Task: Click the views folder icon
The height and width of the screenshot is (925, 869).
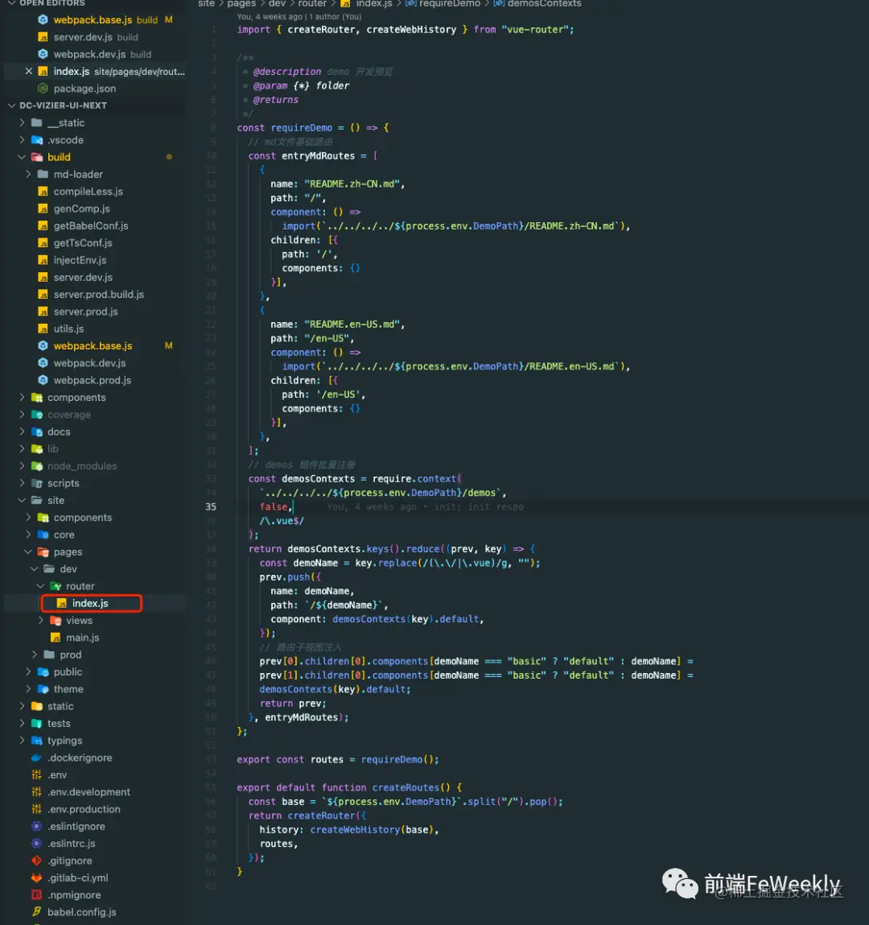Action: 56,620
